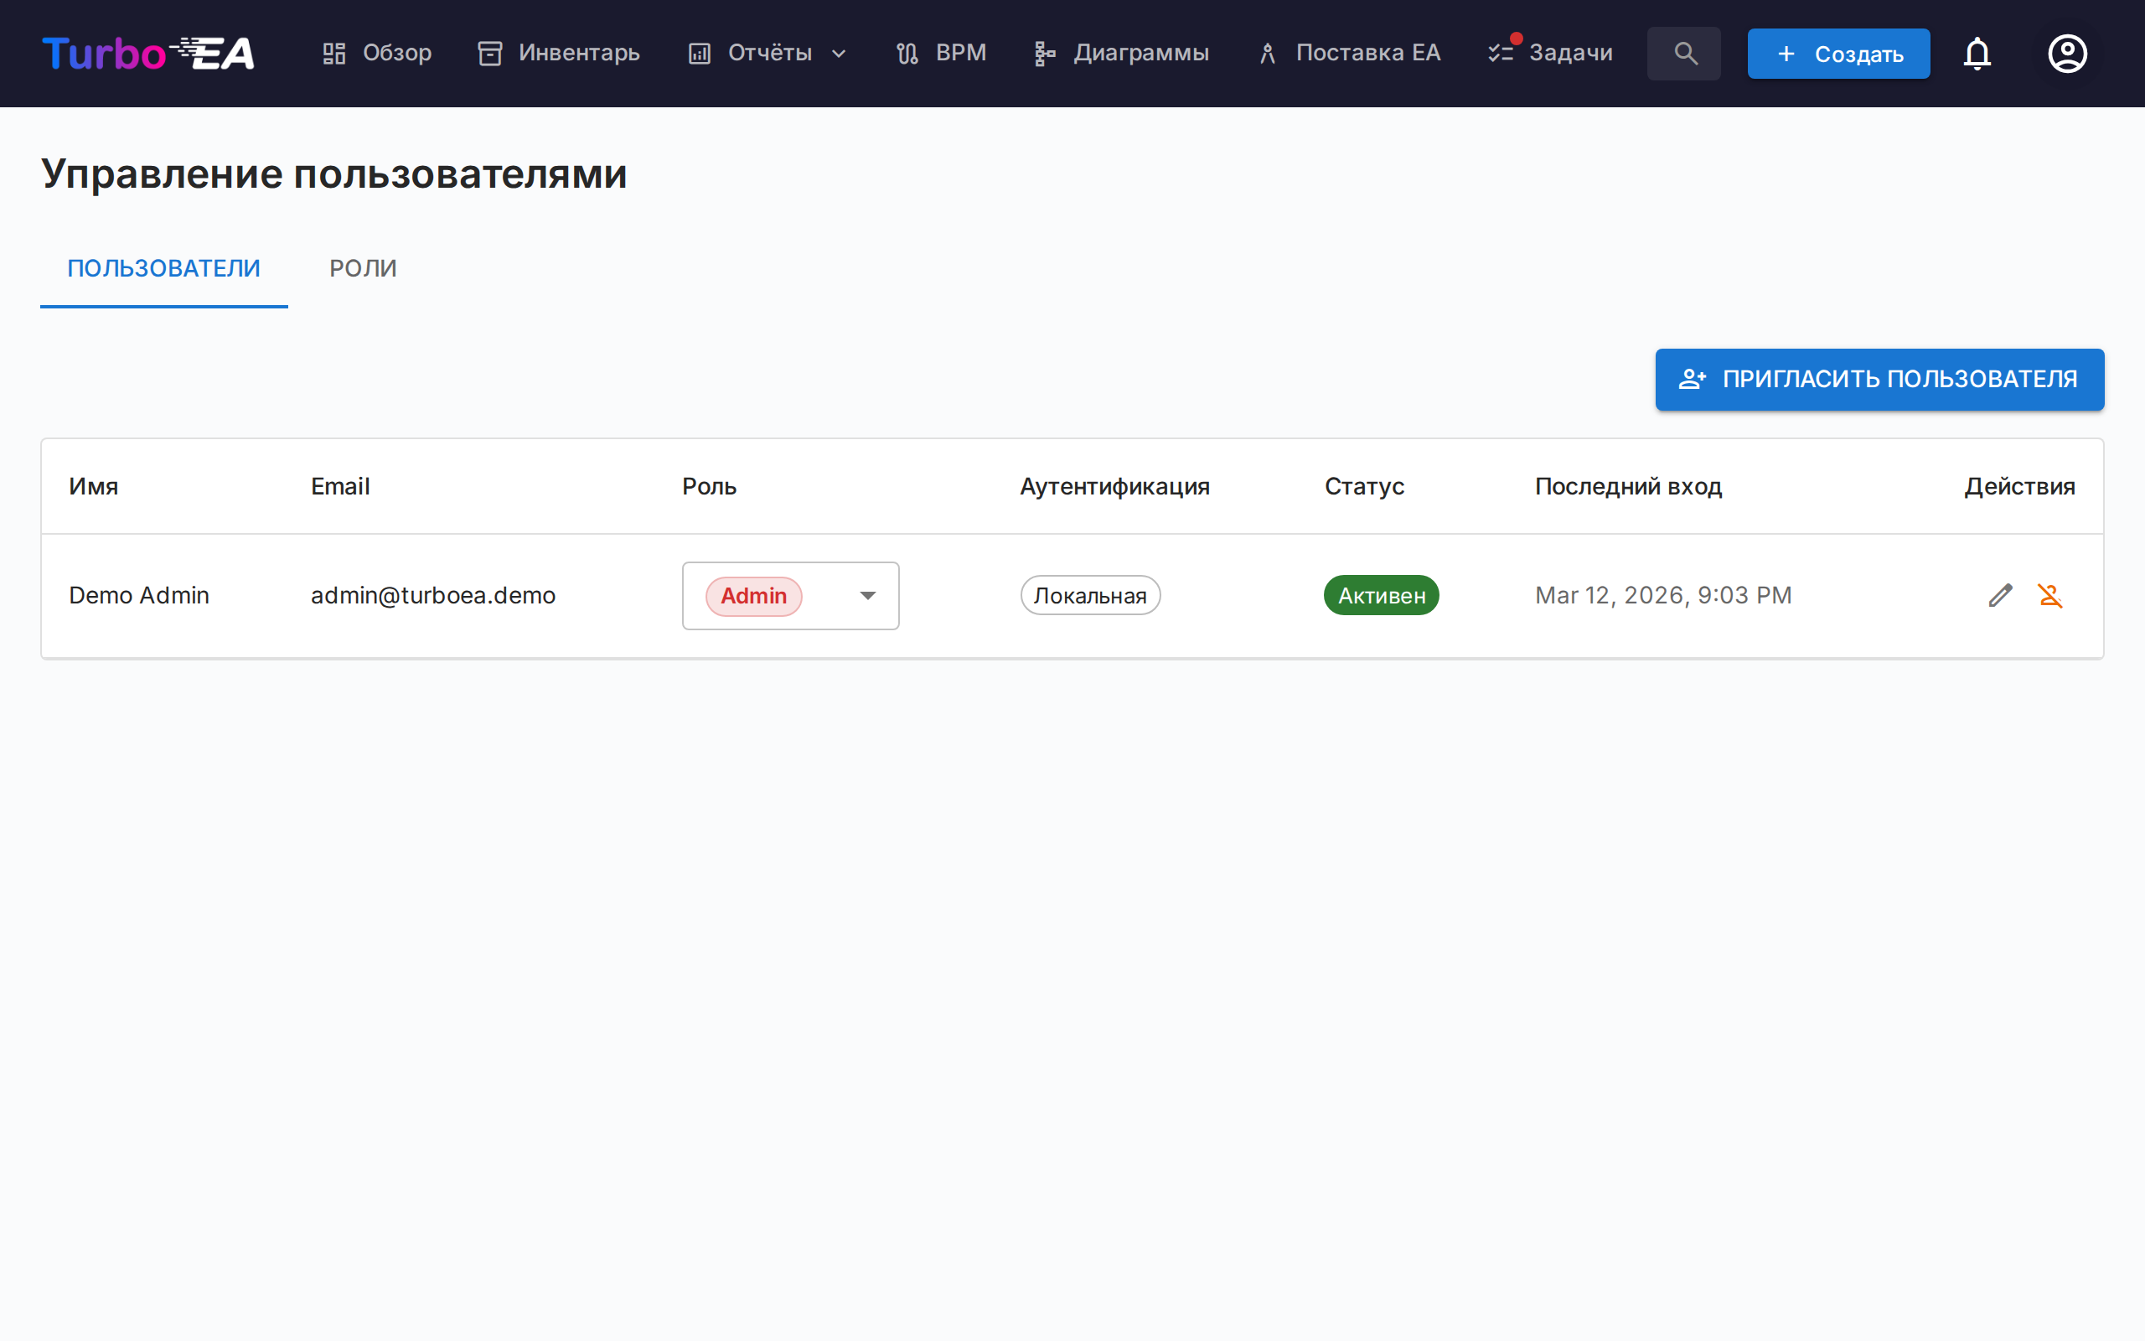Viewport: 2145px width, 1341px height.
Task: Open the notifications bell
Action: (1977, 53)
